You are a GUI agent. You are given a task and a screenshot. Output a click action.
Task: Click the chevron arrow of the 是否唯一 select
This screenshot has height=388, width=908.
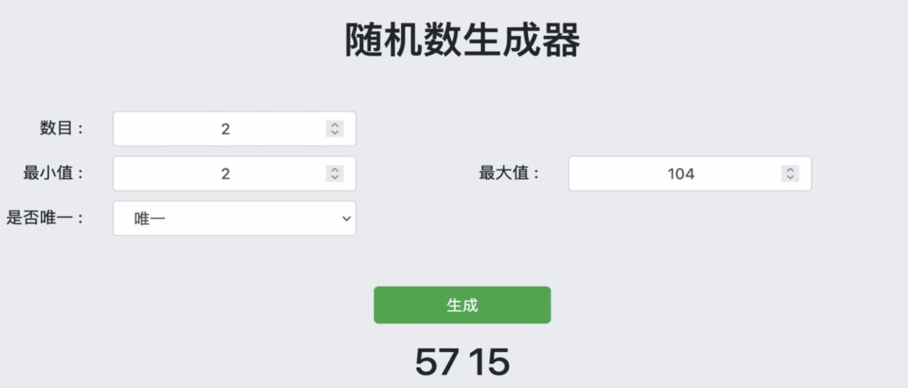coord(346,218)
